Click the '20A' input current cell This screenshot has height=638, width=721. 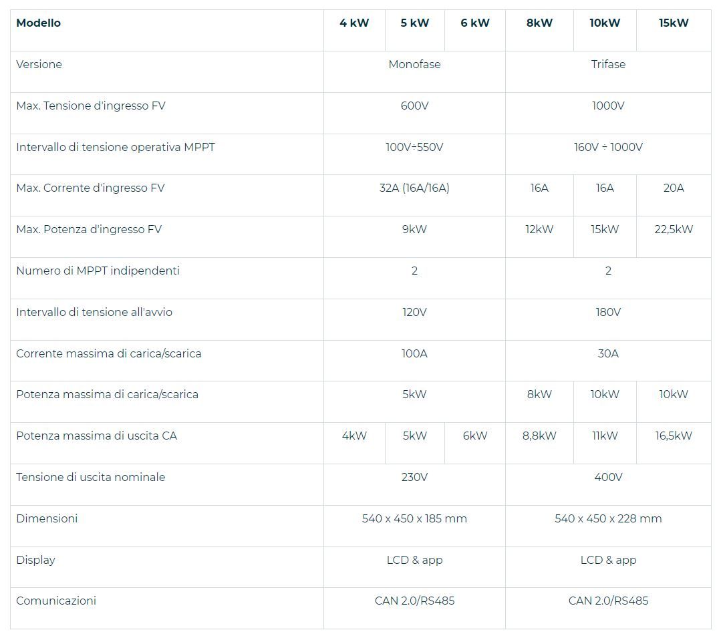tap(674, 188)
